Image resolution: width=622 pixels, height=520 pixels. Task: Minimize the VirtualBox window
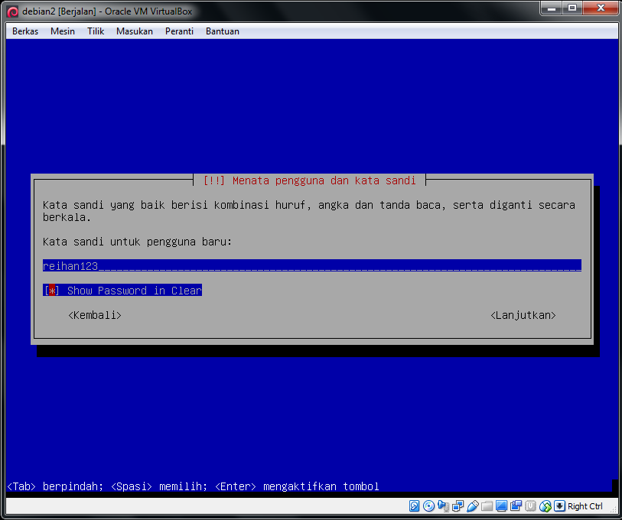(552, 8)
